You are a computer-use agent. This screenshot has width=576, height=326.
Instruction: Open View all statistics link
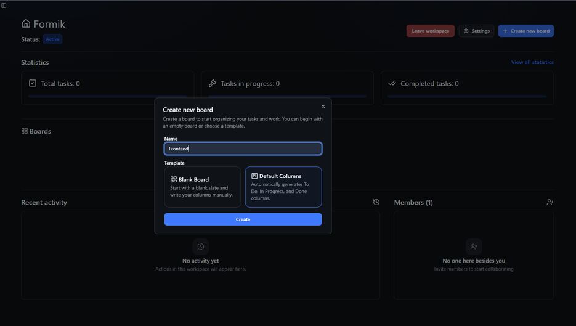pyautogui.click(x=532, y=62)
